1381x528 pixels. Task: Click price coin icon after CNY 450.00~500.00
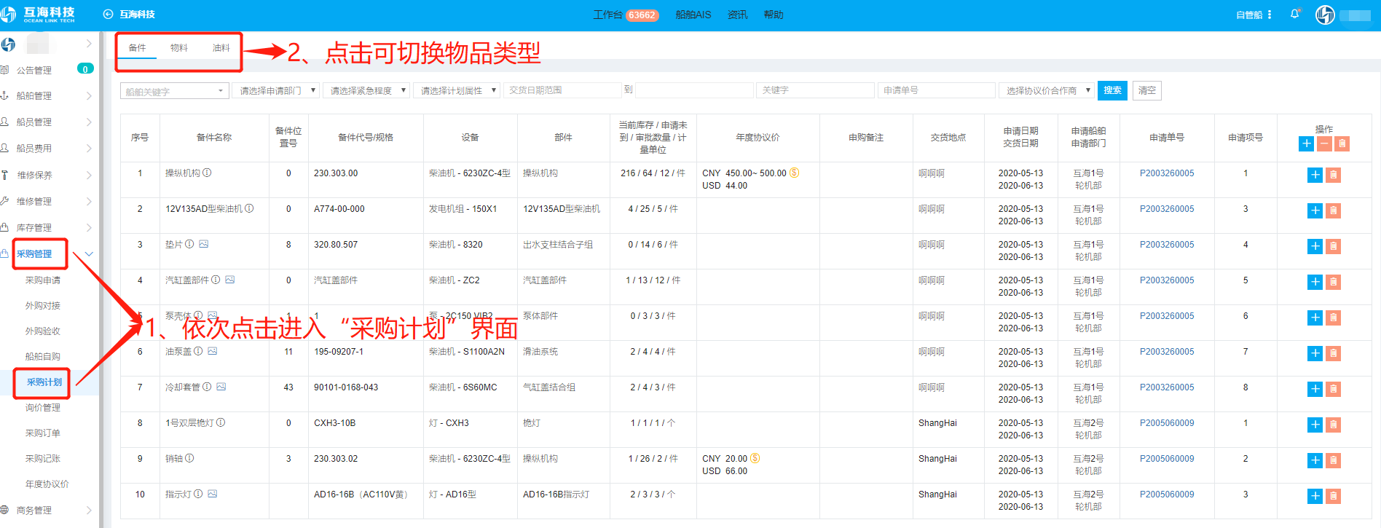(795, 173)
